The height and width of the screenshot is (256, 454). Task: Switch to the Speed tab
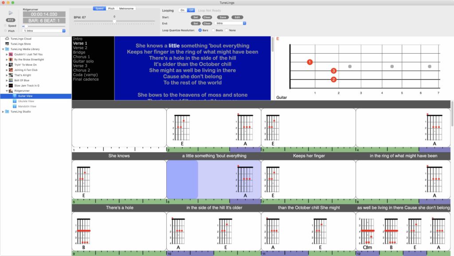[99, 9]
